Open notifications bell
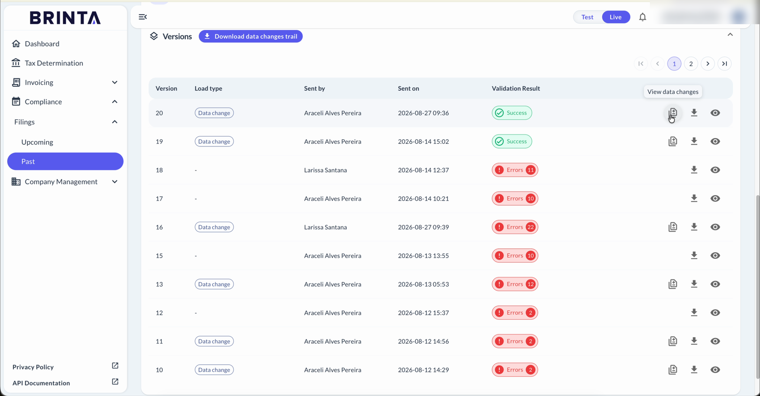 [642, 17]
